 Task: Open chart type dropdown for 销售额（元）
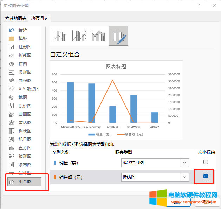coord(184,177)
